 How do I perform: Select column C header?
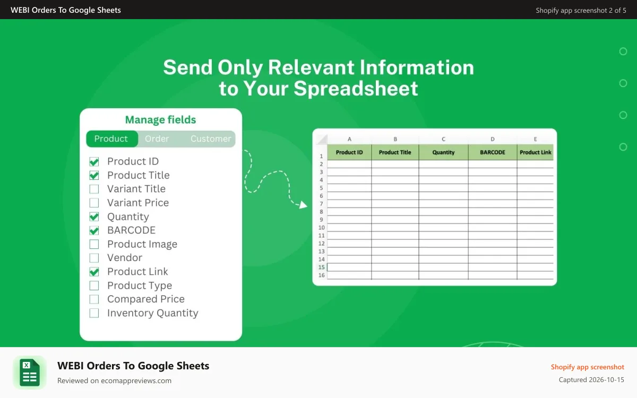(x=443, y=139)
